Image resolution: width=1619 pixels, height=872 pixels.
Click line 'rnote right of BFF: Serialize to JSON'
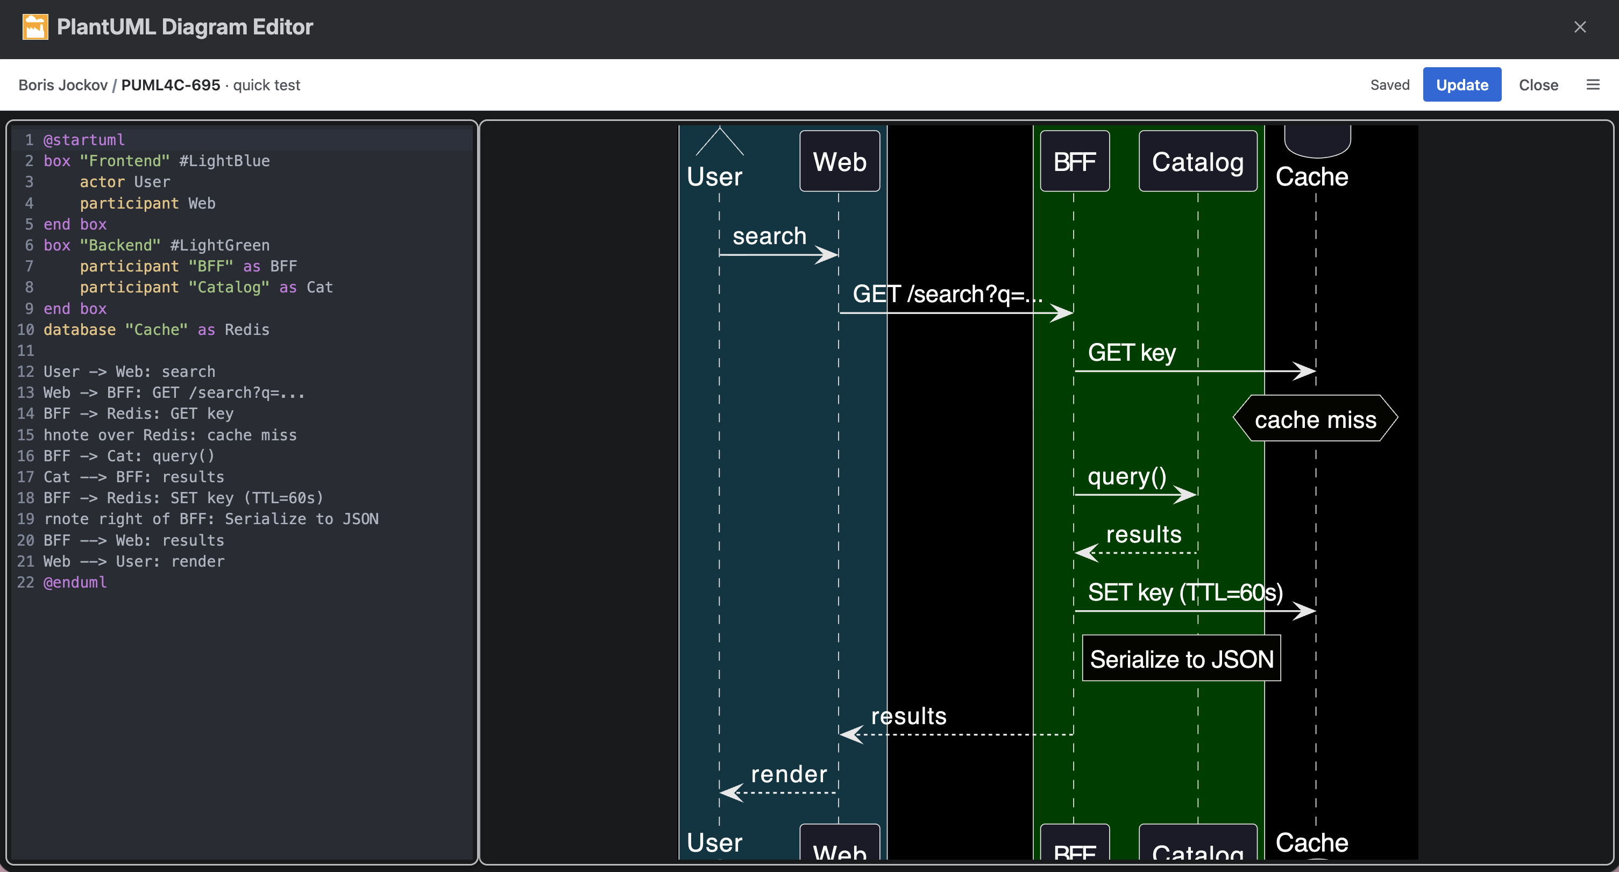pyautogui.click(x=211, y=519)
